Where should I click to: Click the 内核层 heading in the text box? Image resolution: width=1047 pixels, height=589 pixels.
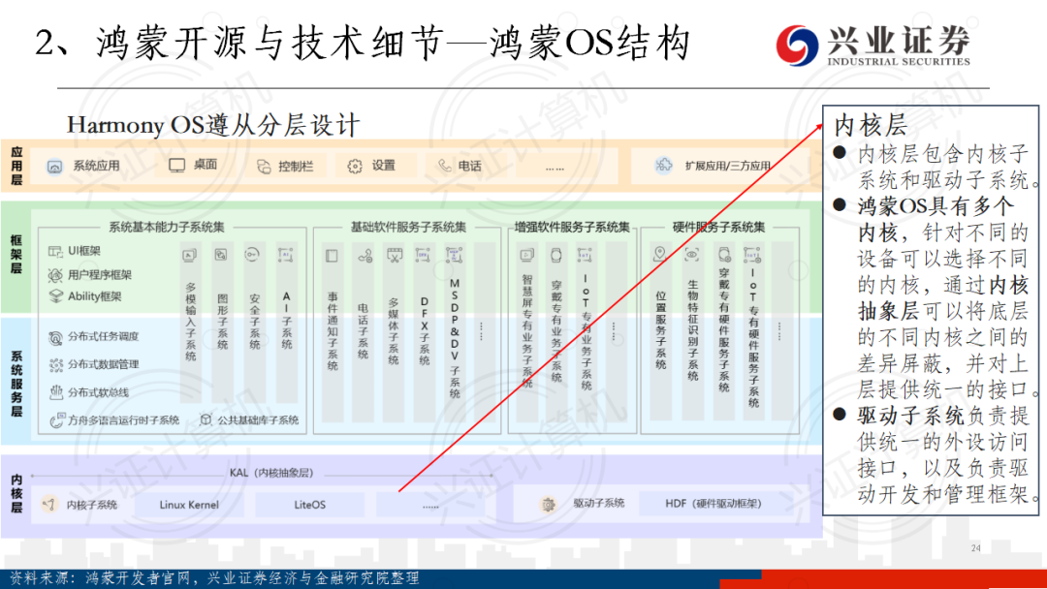coord(870,126)
